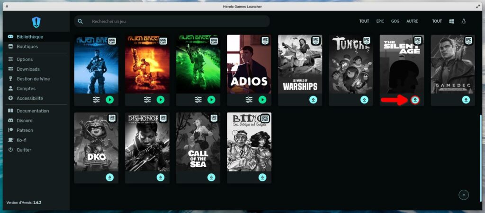485x213 pixels.
Task: Open settings for the orange Alien Breed game
Action: click(147, 100)
